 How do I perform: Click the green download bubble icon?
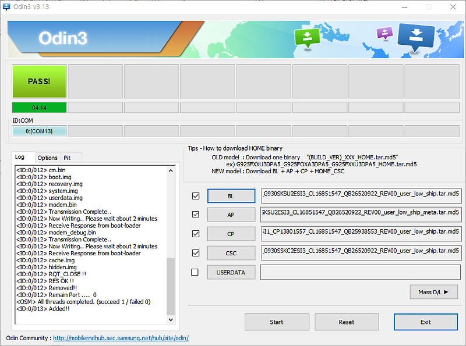pos(308,36)
